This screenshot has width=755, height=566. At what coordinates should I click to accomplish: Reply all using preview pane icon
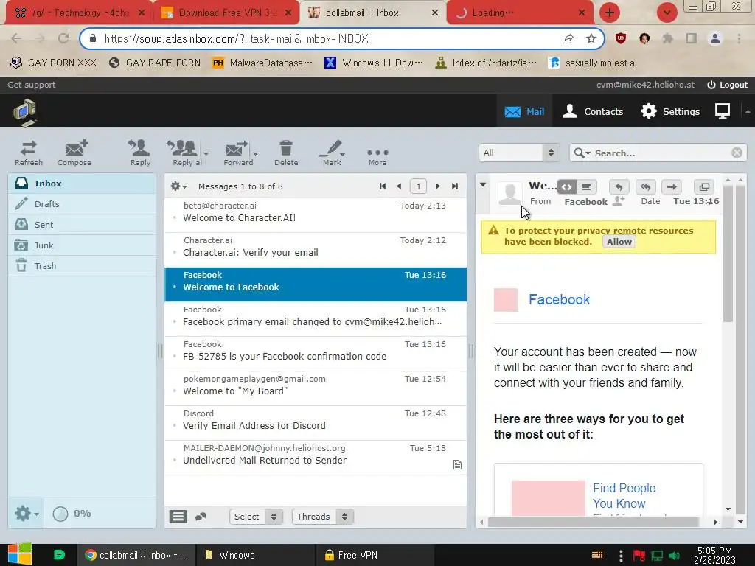coord(645,186)
